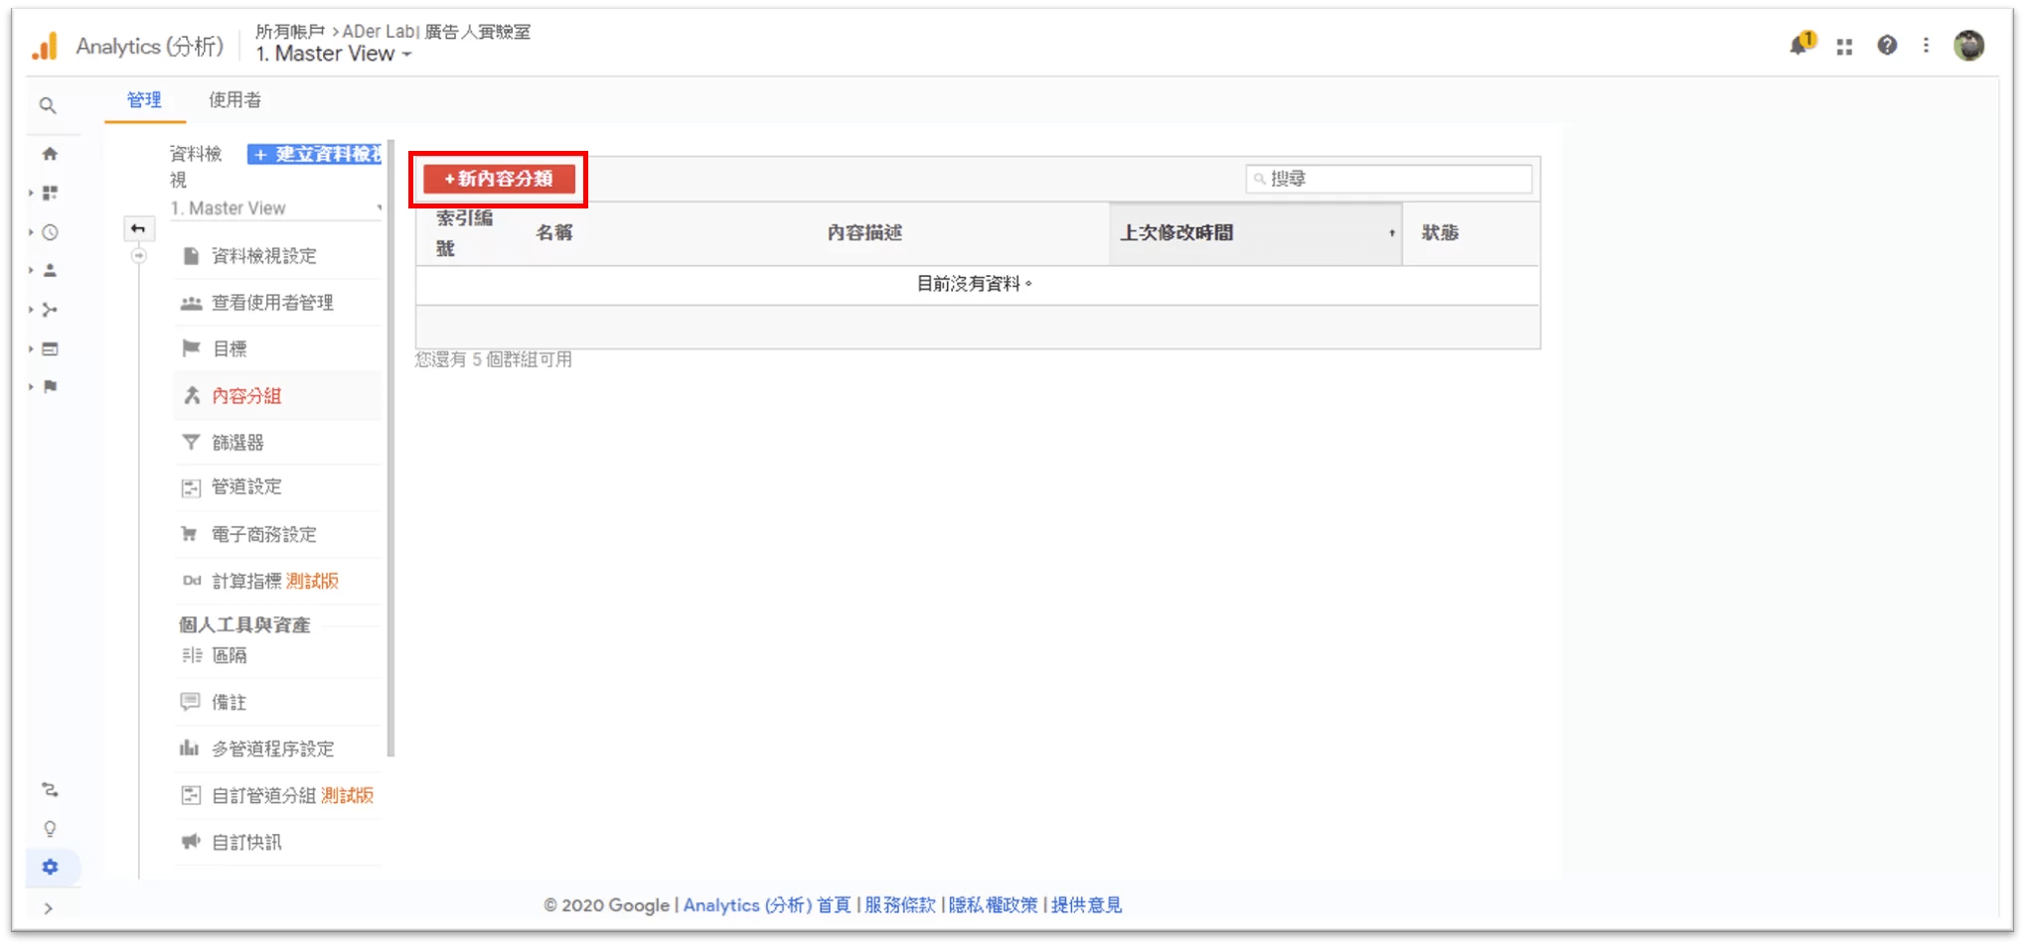The image size is (2025, 946).
Task: Switch to the 使用者 tab
Action: click(x=234, y=100)
